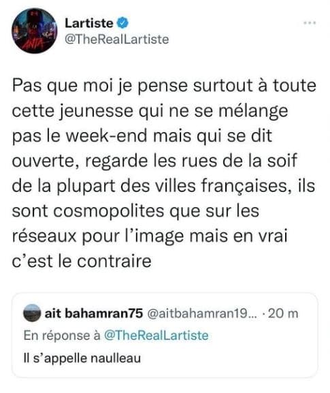
Task: Open the @TheRealLartiste handle below the name
Action: coord(116,40)
